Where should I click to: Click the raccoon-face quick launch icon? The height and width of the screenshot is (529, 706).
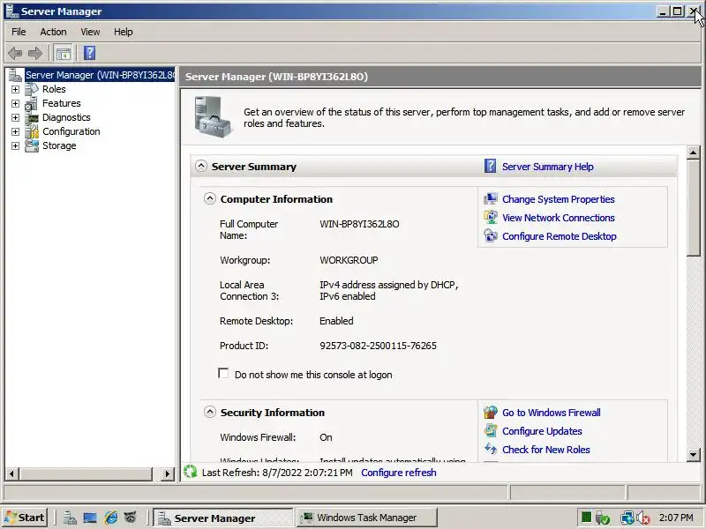pos(130,518)
